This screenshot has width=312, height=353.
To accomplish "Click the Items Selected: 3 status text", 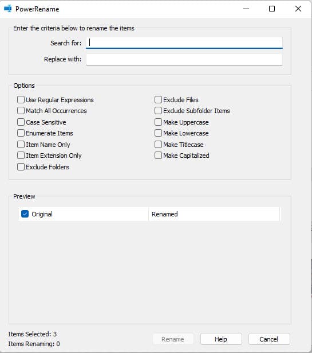I will (x=33, y=334).
